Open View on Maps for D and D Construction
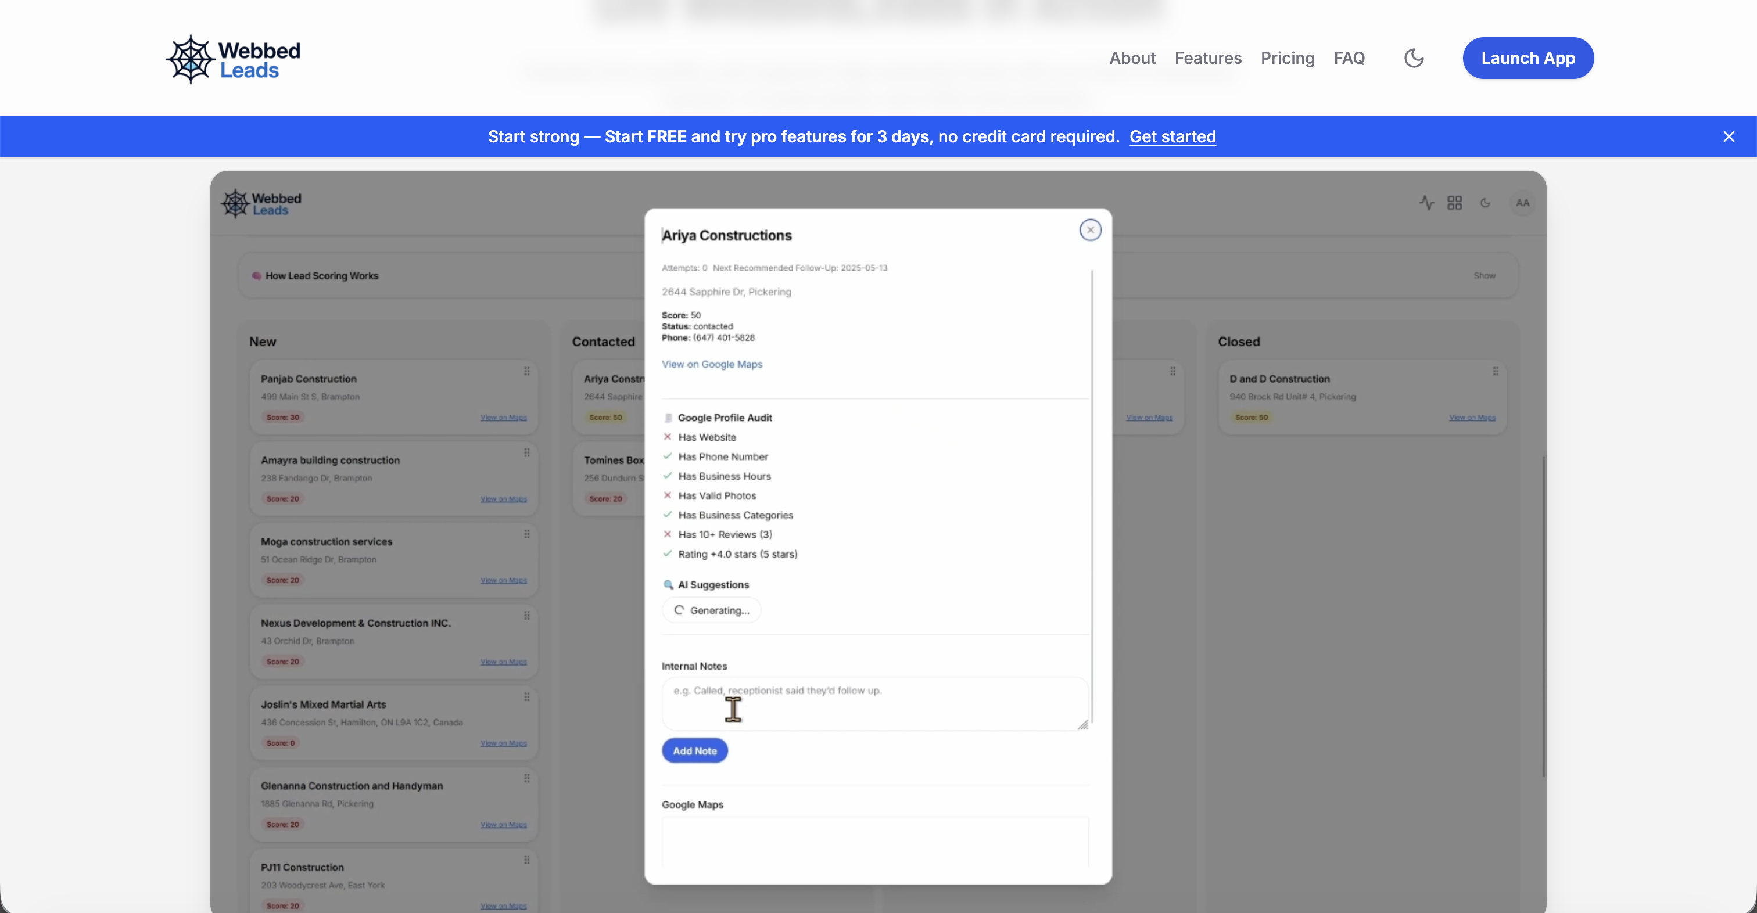Screen dimensions: 1757x913 pyautogui.click(x=1472, y=417)
